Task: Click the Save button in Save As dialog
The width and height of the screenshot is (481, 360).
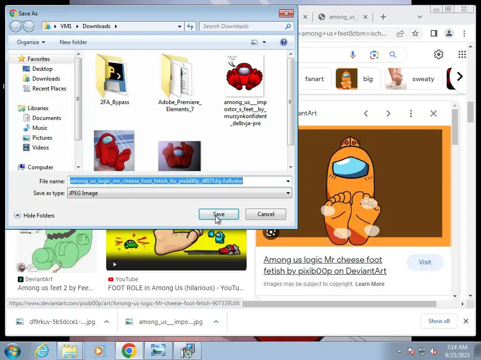Action: point(219,214)
